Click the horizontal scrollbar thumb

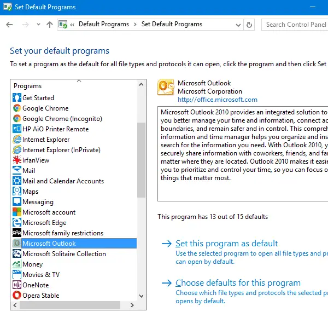[x=70, y=305]
